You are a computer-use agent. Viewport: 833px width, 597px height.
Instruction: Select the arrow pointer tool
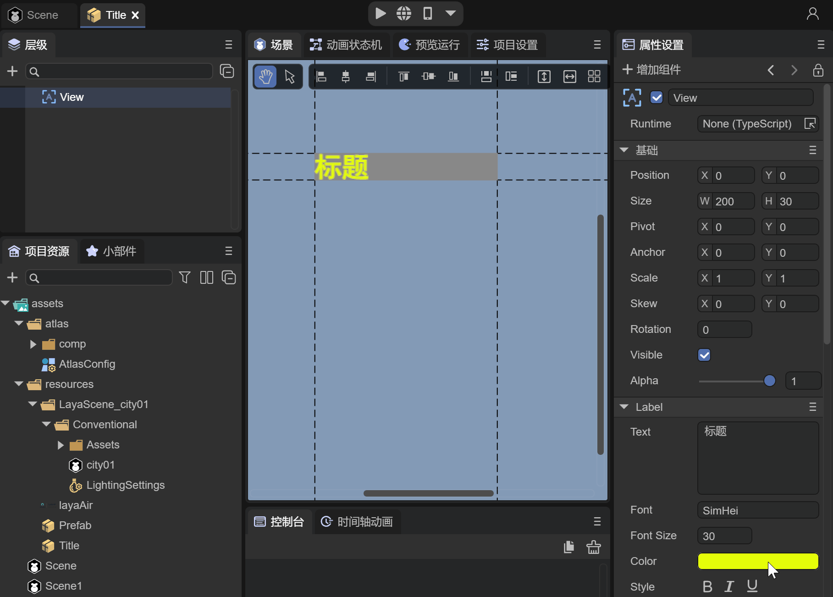coord(290,77)
